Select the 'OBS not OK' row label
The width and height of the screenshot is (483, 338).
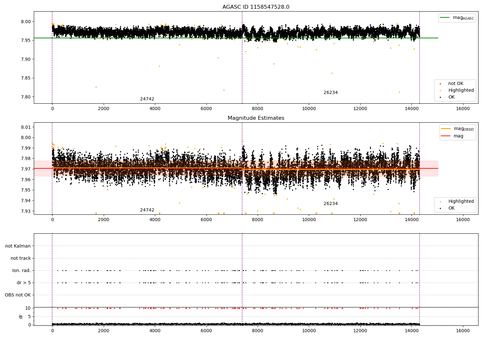[x=18, y=295]
